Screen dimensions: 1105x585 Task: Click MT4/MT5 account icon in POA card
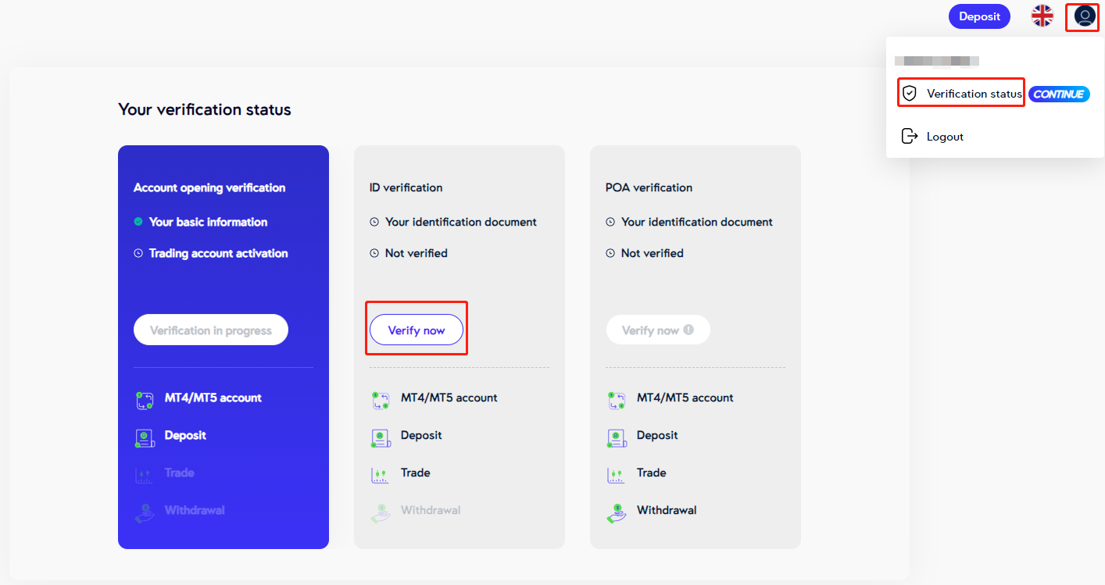point(617,401)
